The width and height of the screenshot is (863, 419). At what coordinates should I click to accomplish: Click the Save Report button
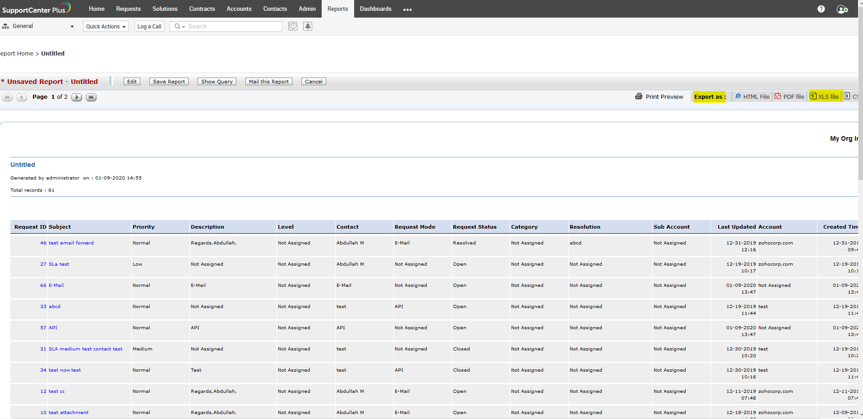point(169,82)
